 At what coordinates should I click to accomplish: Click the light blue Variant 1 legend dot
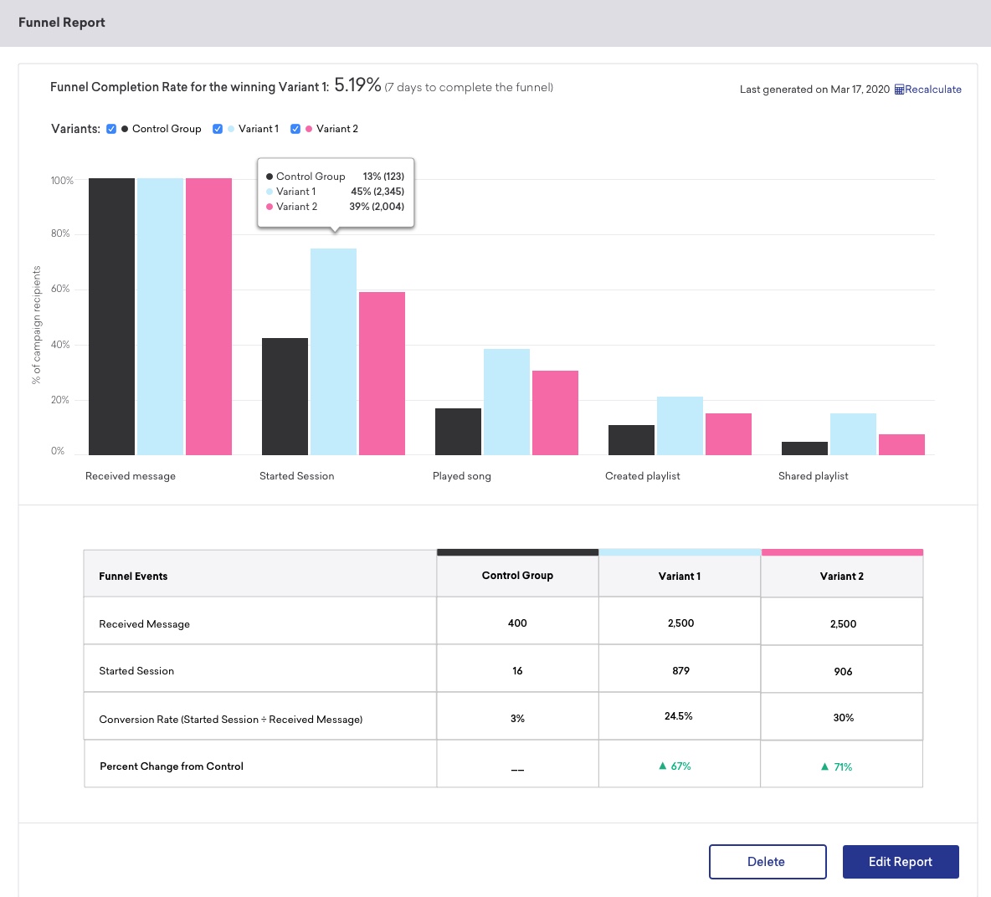click(231, 129)
